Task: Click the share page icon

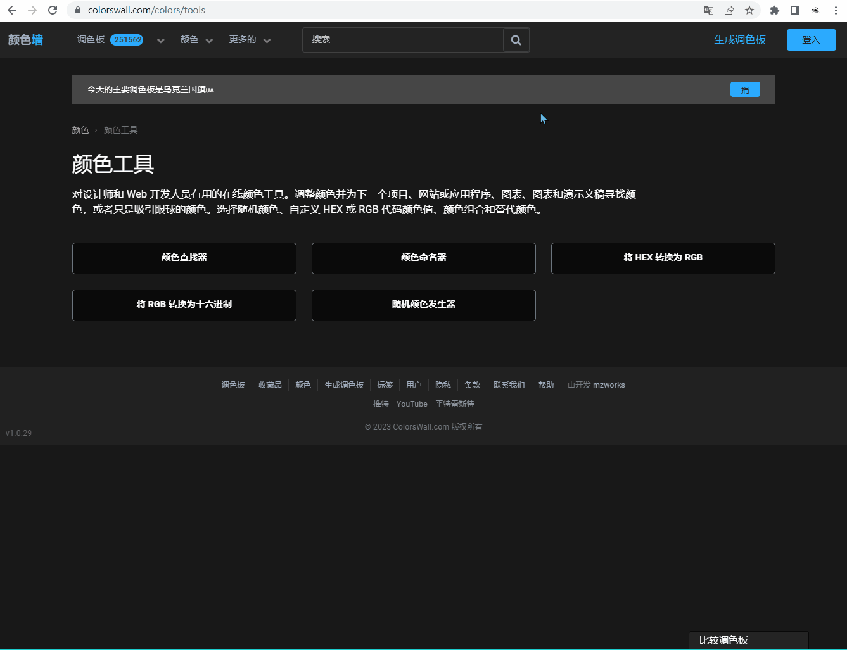Action: [x=729, y=10]
